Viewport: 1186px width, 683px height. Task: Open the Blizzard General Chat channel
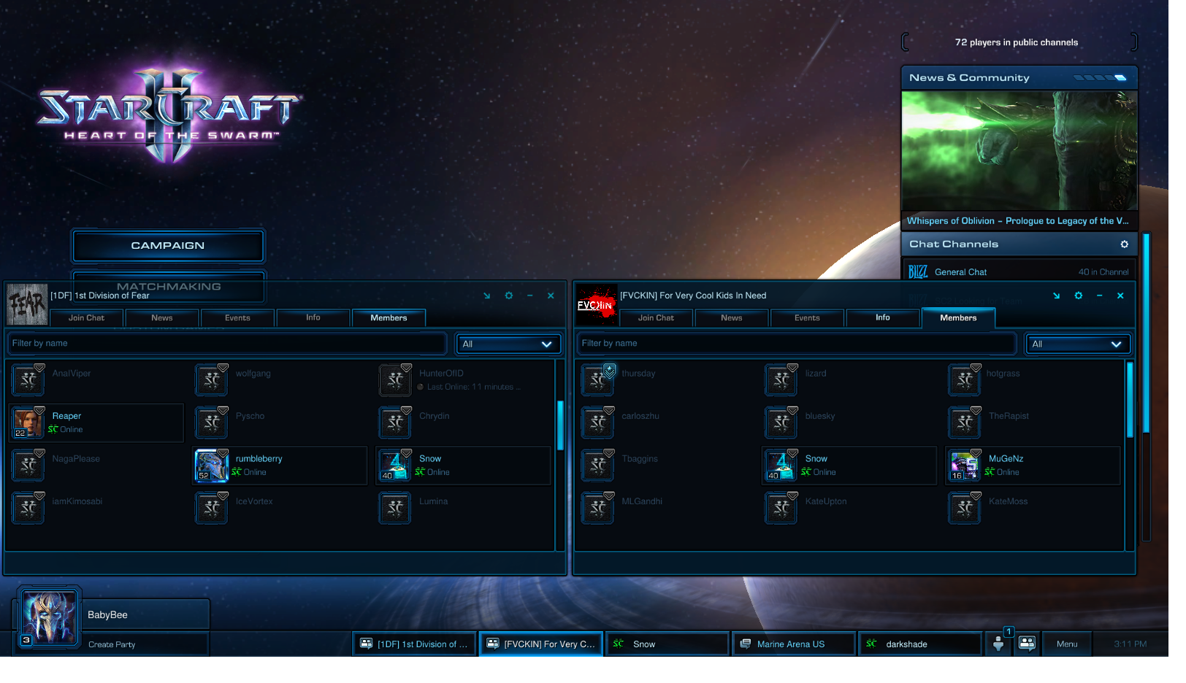tap(1019, 272)
